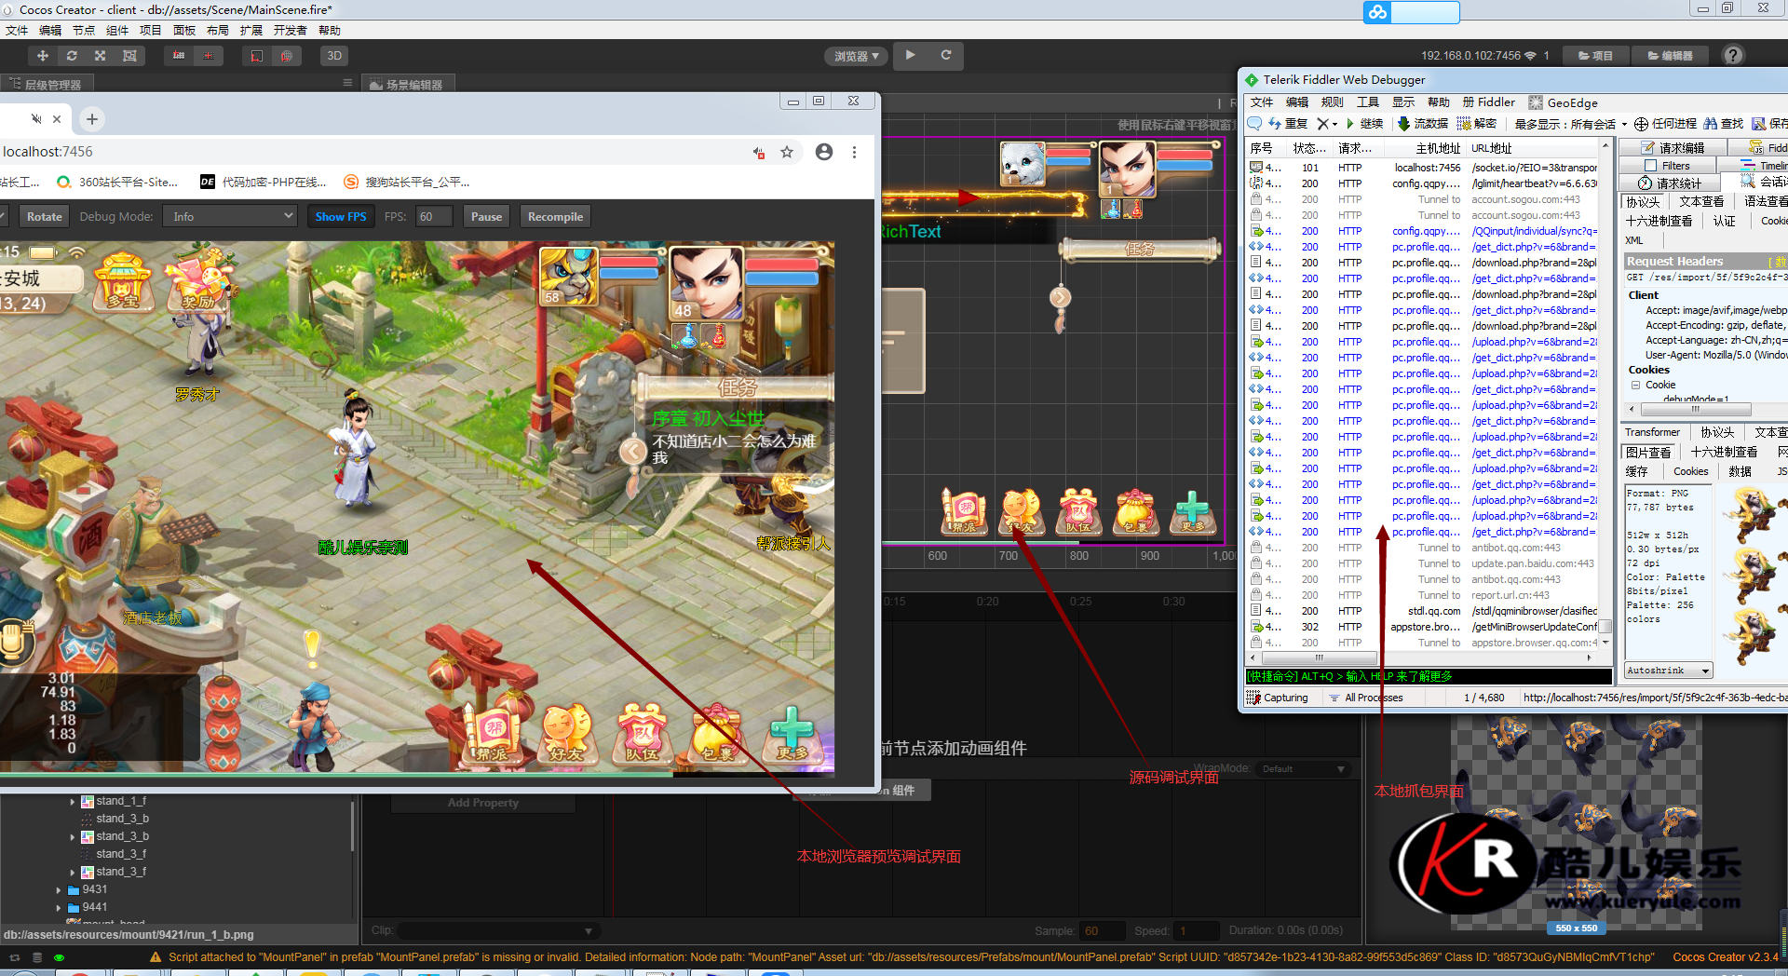Click the 更多 plus icon in the browser game preview

[x=792, y=735]
